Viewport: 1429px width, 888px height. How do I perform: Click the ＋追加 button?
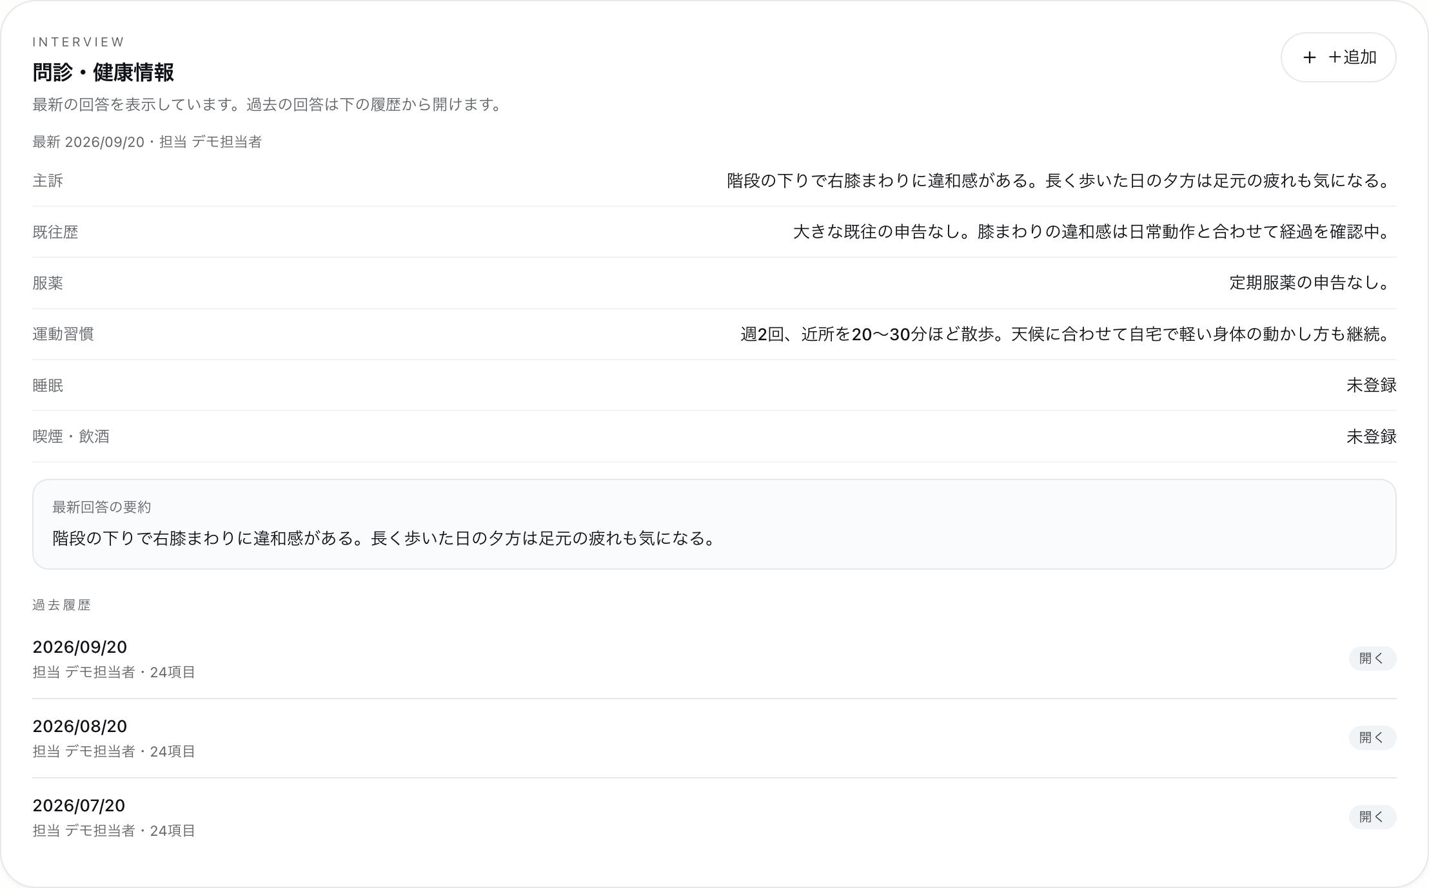point(1338,57)
